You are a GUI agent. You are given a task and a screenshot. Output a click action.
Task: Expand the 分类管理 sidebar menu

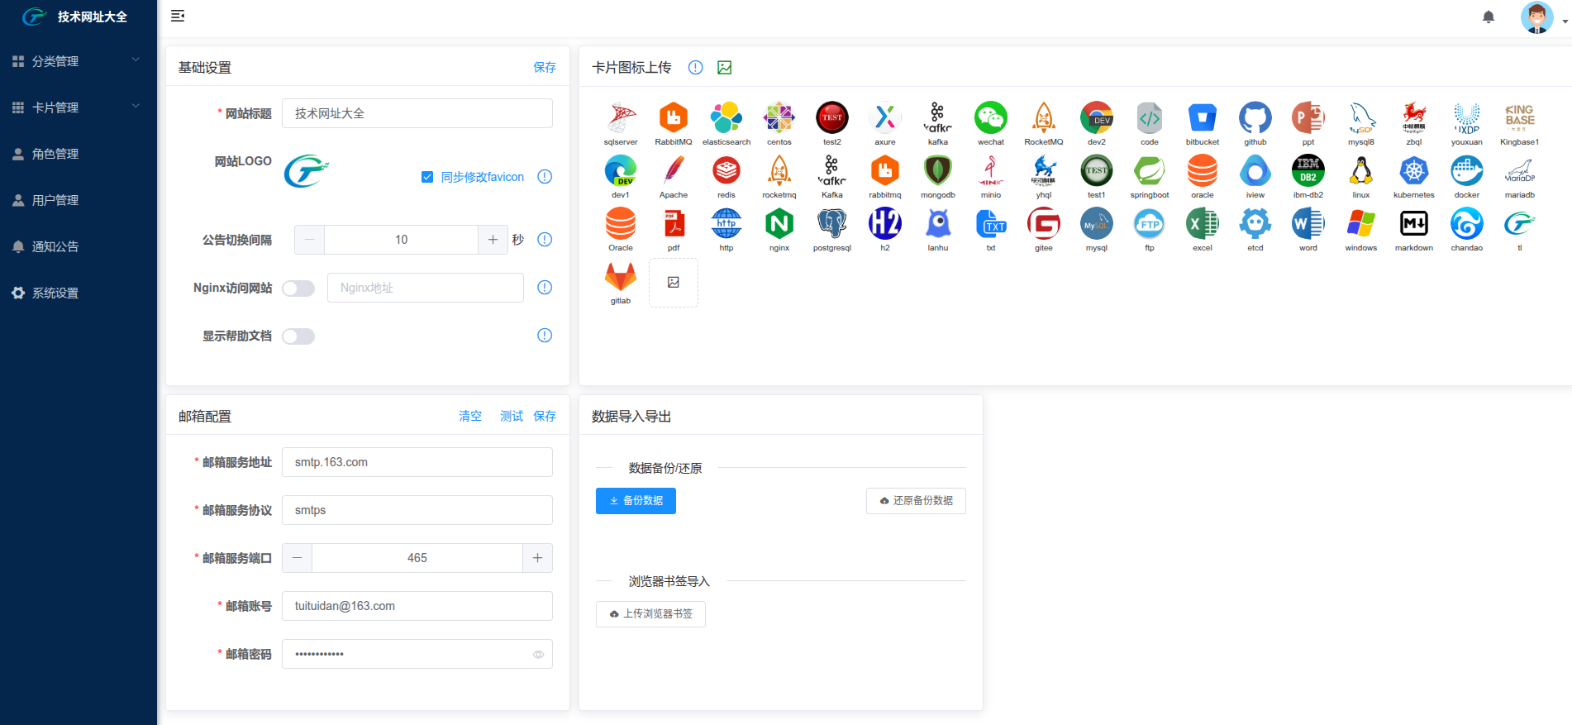78,61
